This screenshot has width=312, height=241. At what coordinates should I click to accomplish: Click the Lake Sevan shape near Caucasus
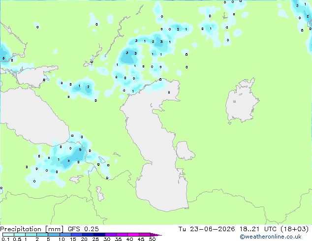coord(102,160)
